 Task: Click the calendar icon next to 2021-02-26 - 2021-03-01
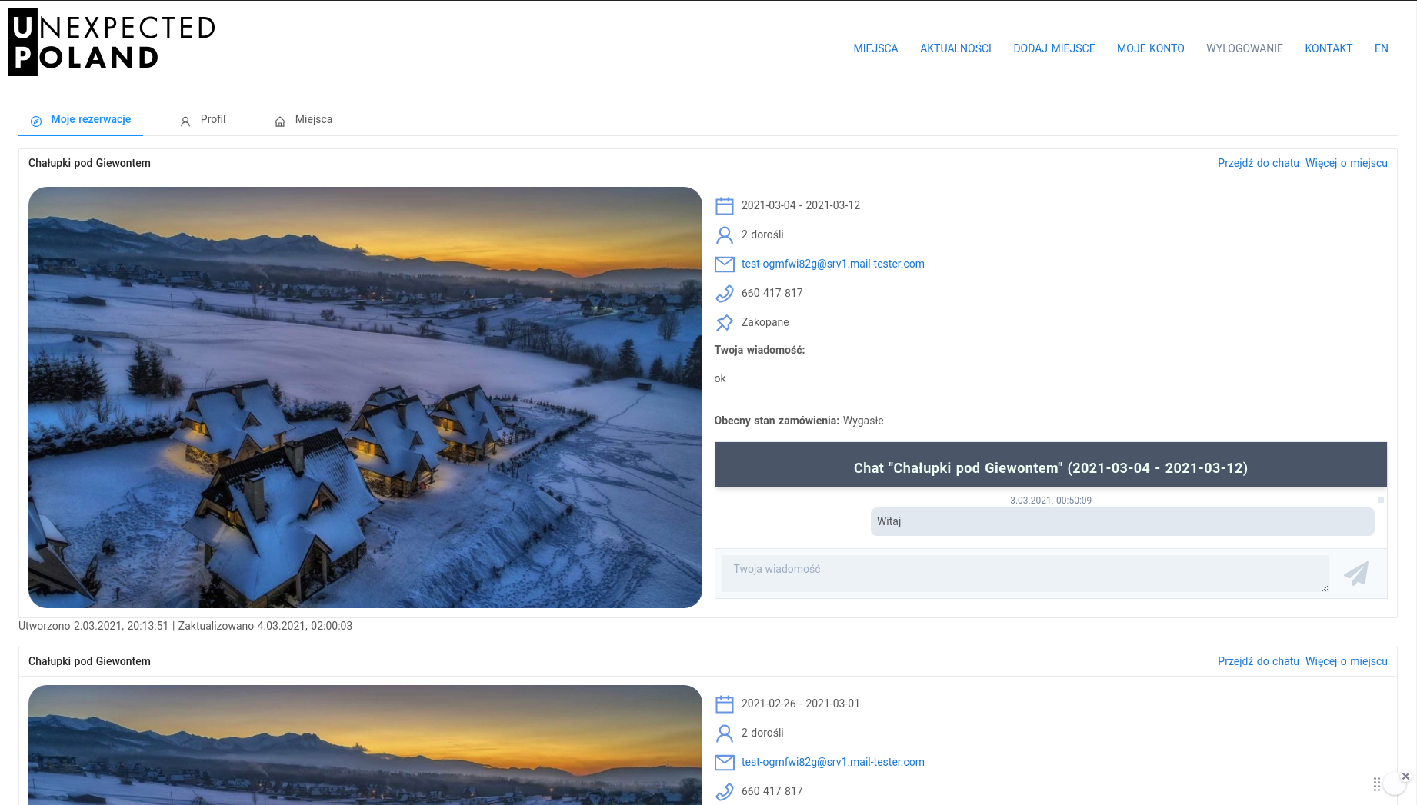(x=725, y=704)
